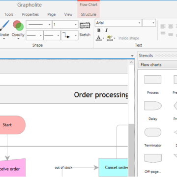This screenshot has height=177, width=177.
Task: Toggle Bold text formatting
Action: (99, 30)
